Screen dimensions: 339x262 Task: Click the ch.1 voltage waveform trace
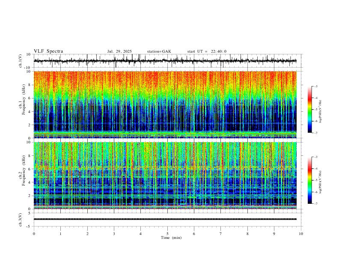point(165,61)
